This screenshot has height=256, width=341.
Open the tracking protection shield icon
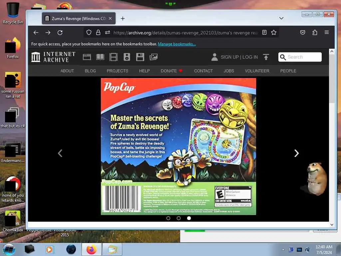coord(89,33)
